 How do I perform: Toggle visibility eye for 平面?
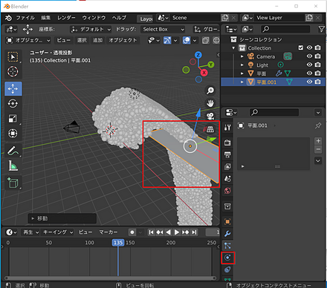[x=309, y=73]
